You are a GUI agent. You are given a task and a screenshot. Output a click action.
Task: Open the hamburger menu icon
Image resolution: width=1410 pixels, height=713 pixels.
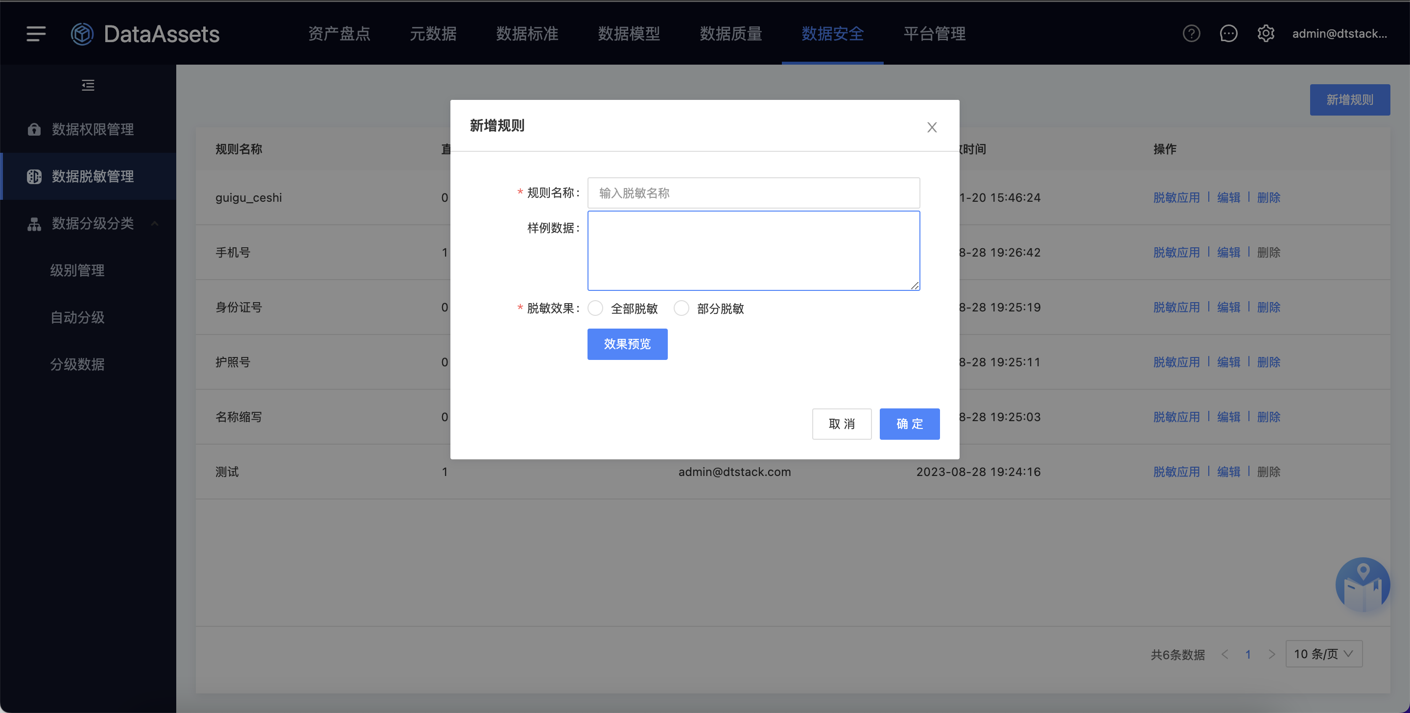coord(36,34)
